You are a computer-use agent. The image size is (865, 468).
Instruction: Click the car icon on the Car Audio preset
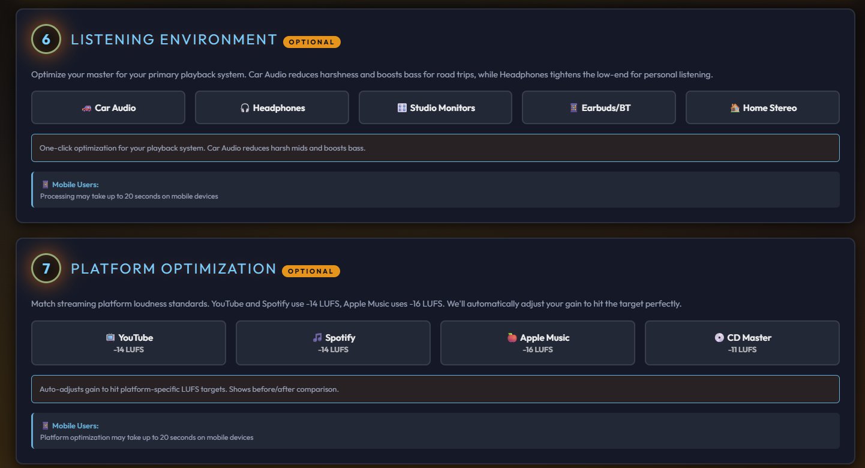pyautogui.click(x=85, y=108)
